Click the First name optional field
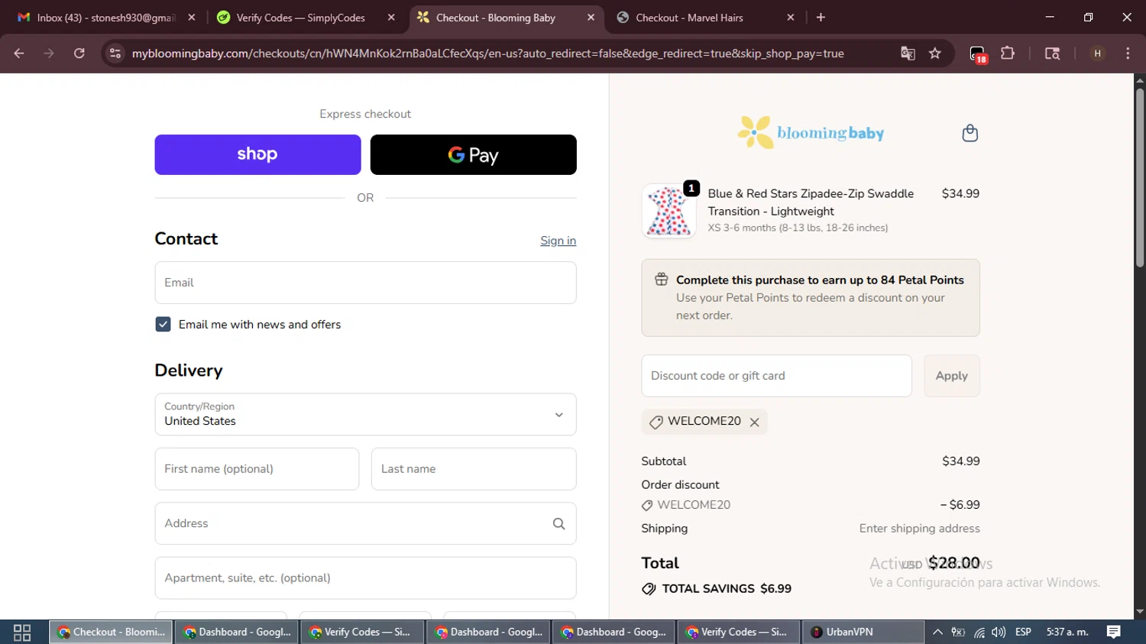The height and width of the screenshot is (644, 1146). (x=257, y=469)
